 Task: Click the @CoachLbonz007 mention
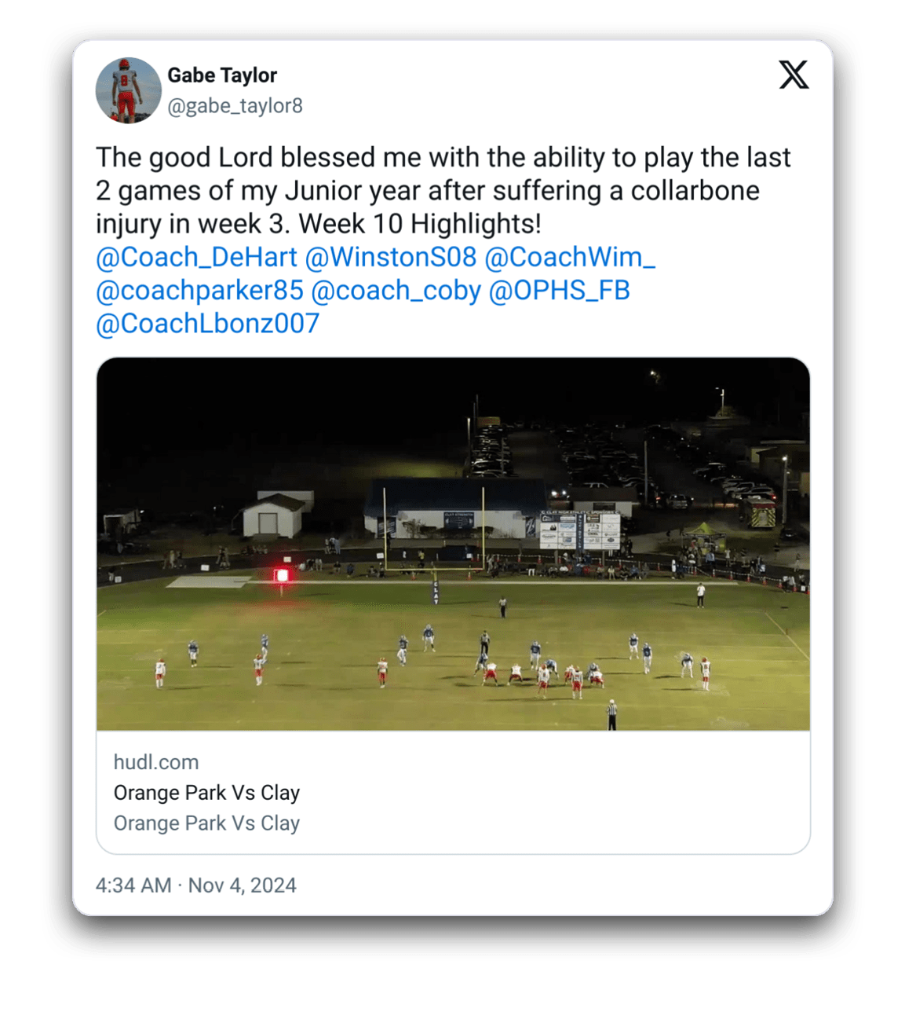(x=207, y=324)
